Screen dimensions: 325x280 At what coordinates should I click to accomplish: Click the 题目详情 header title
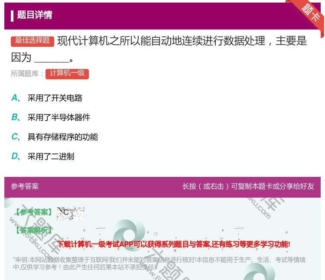coord(35,15)
